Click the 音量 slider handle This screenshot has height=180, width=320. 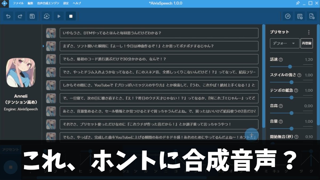click(x=291, y=129)
